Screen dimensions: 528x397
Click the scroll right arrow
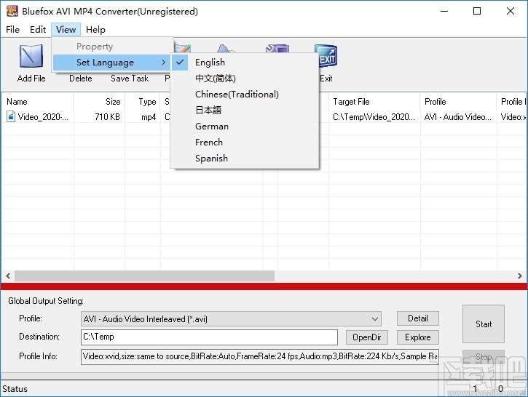pyautogui.click(x=520, y=276)
